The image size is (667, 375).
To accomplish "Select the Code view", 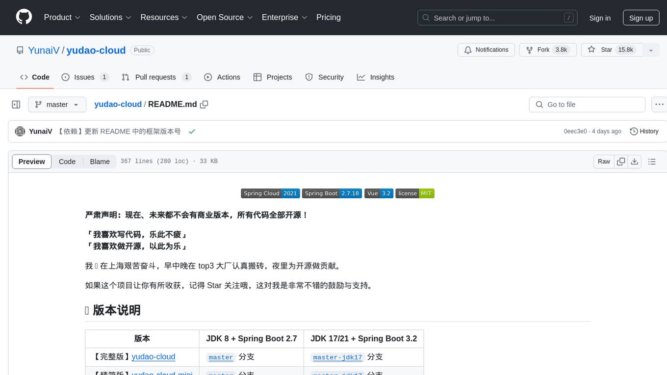I will (67, 161).
